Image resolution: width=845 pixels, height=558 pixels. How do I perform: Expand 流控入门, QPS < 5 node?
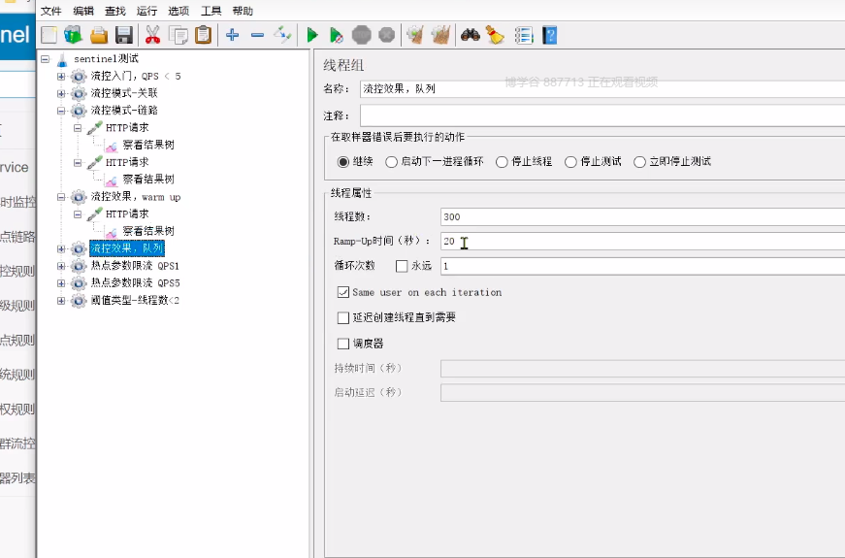coord(61,77)
